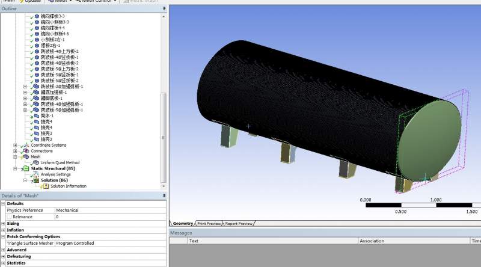
Task: Open the Report Preview tab
Action: tap(239, 224)
